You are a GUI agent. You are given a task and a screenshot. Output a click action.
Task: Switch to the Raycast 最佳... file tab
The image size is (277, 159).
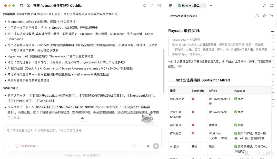click(192, 5)
